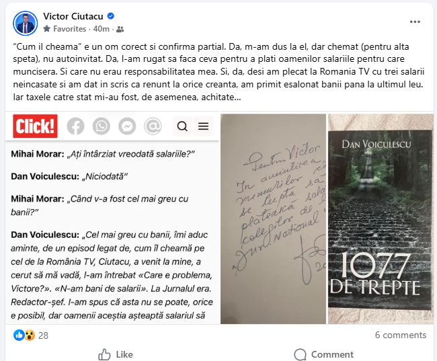Click the blue verified badge icon
Viewport: 437px width, 361px height.
[111, 16]
